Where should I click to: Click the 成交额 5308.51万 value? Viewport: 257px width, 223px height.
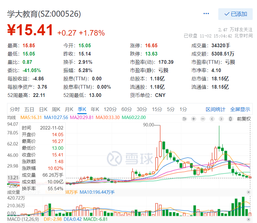pos(223,54)
